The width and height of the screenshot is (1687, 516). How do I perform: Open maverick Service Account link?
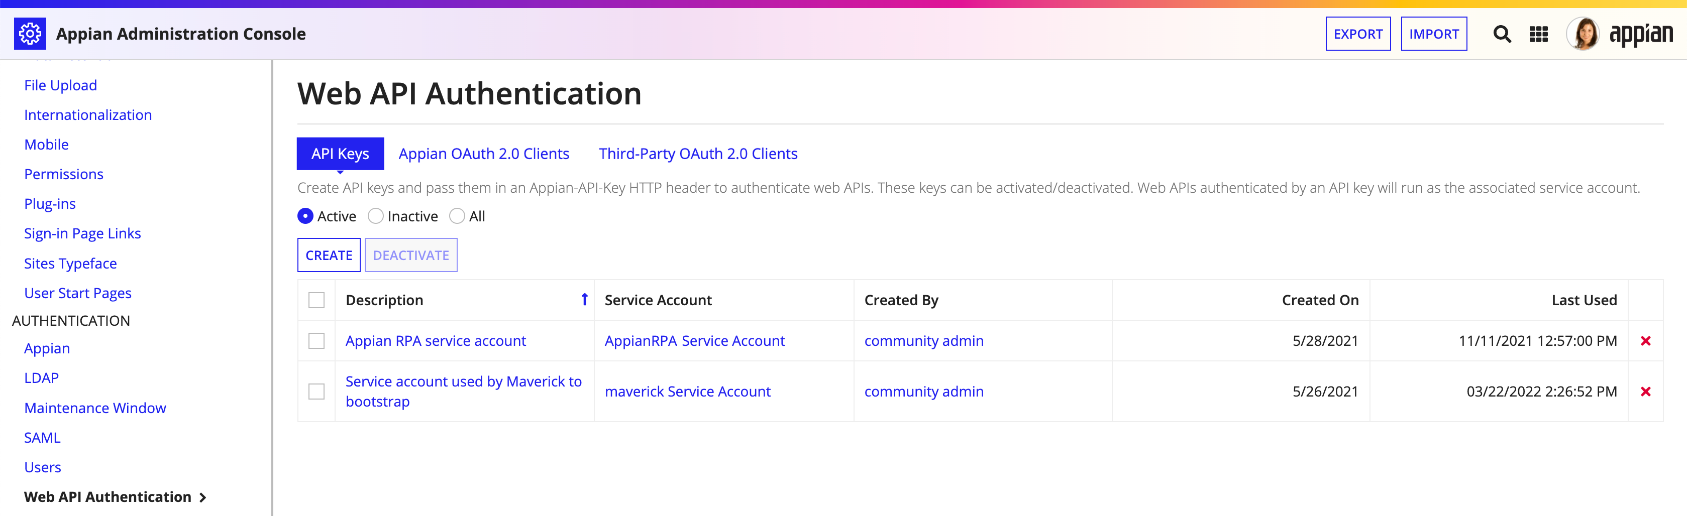click(x=688, y=391)
